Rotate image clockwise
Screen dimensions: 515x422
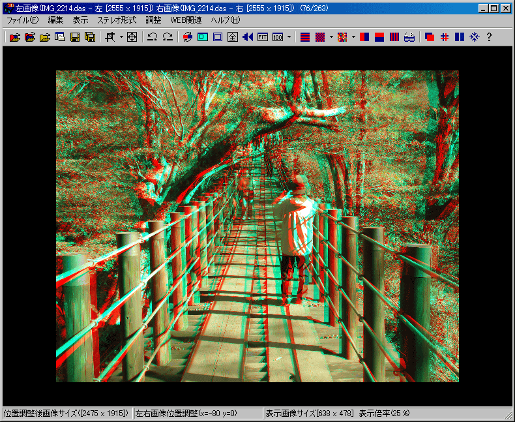coord(168,37)
